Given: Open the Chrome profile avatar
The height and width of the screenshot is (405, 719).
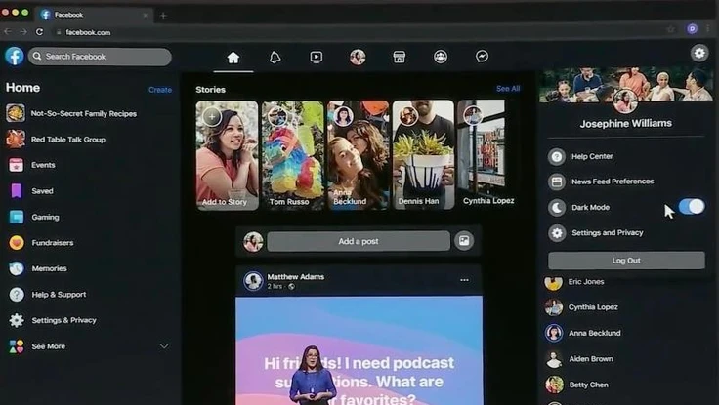Looking at the screenshot, I should pos(692,29).
